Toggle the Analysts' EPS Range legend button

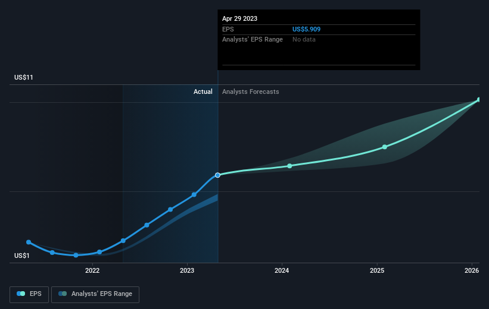95,294
